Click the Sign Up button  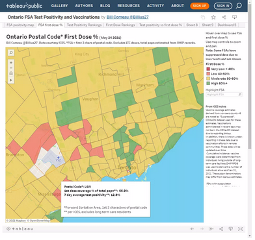pos(200,6)
